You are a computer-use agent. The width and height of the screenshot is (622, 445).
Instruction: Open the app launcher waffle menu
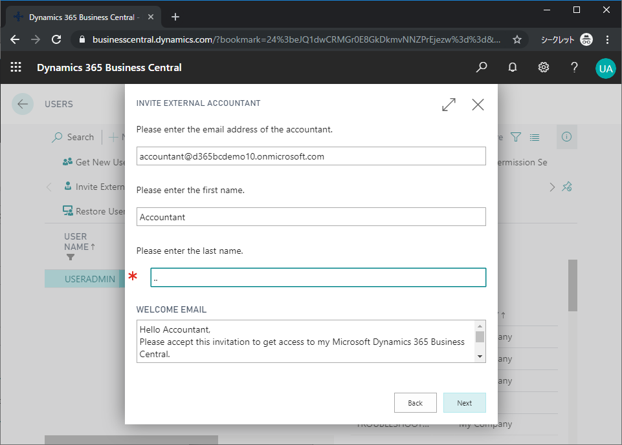point(16,67)
